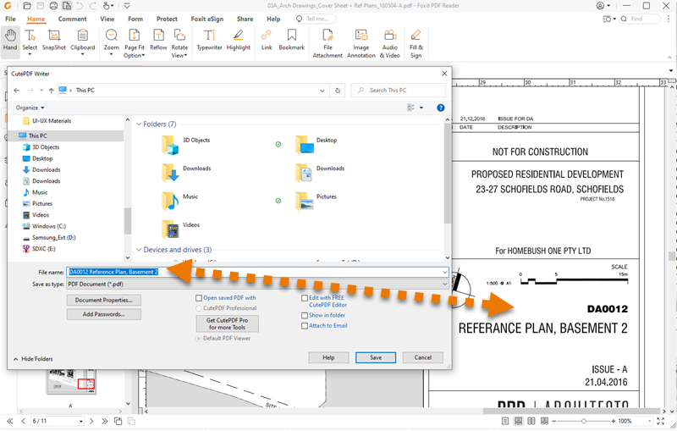Open Page Fit Option

pos(135,43)
